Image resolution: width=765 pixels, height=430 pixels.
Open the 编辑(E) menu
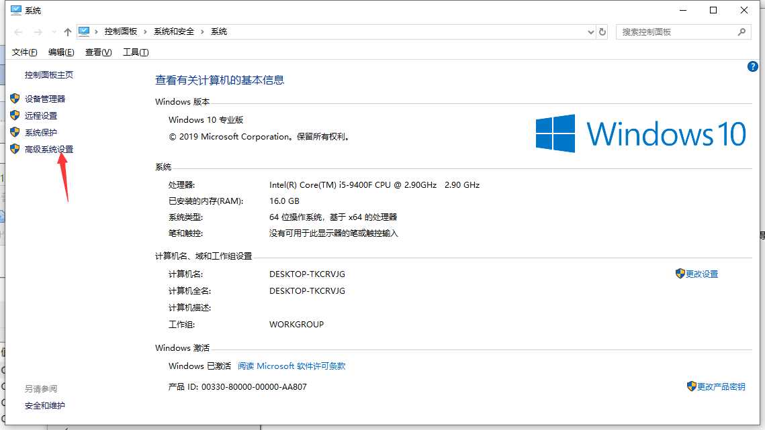point(61,52)
